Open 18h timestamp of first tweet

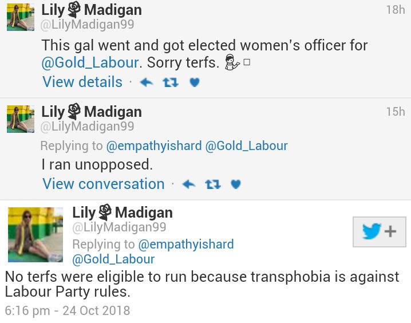(x=396, y=10)
